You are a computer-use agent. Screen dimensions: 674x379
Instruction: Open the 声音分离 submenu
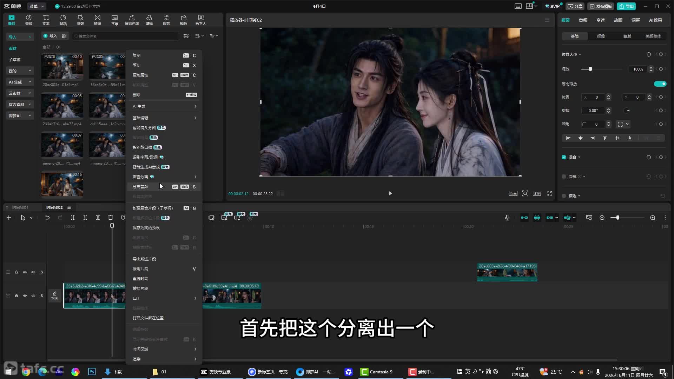(164, 177)
